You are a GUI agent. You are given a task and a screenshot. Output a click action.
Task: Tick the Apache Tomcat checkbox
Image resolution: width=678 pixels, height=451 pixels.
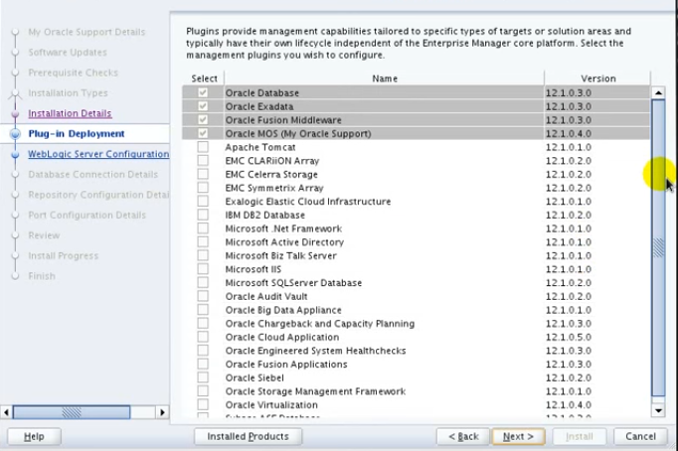[x=203, y=147]
